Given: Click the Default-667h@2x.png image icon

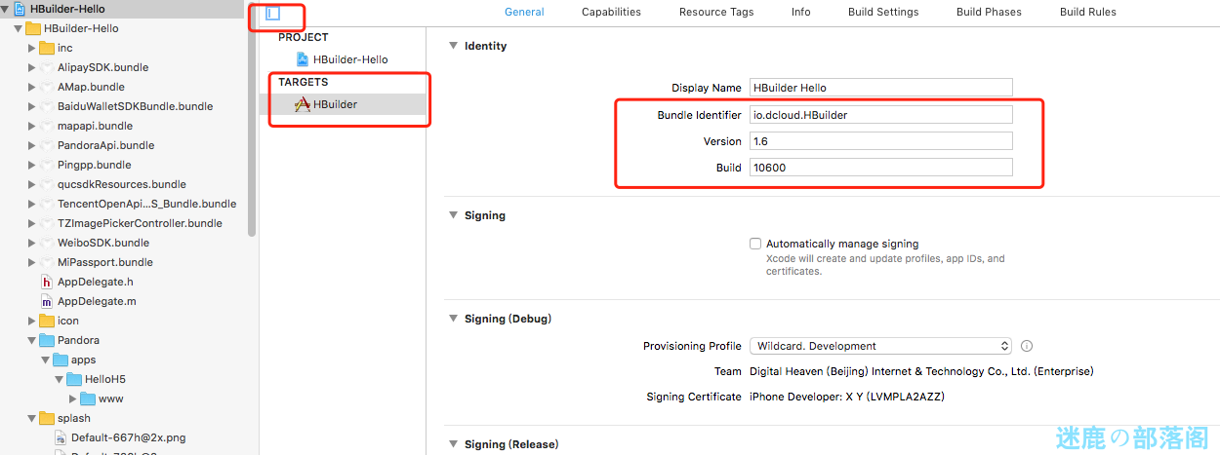Looking at the screenshot, I should pyautogui.click(x=60, y=437).
